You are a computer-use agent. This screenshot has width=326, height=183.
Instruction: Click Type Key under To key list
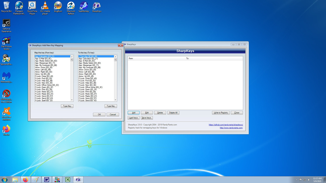point(111,106)
